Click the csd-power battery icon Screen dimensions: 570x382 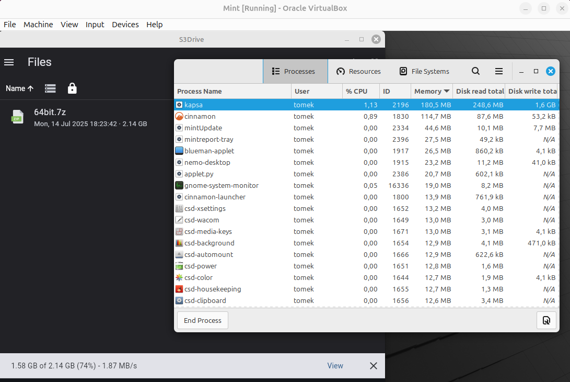(x=179, y=266)
